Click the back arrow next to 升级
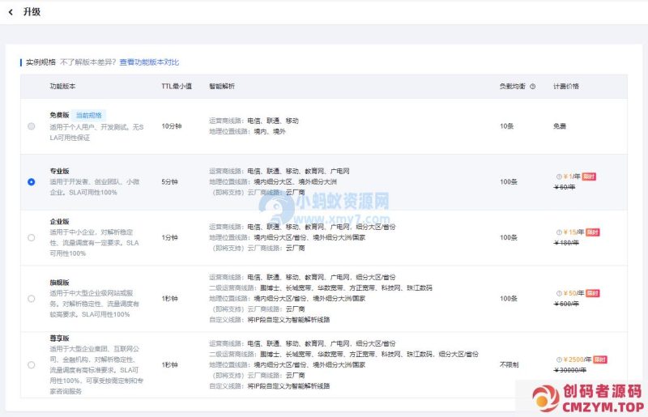Viewport: 648px width, 417px height. (11, 12)
